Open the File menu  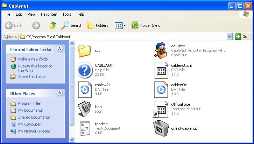click(7, 14)
